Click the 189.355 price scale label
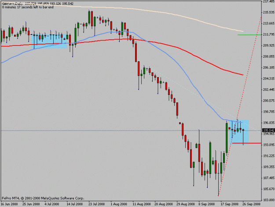 (x=268, y=167)
